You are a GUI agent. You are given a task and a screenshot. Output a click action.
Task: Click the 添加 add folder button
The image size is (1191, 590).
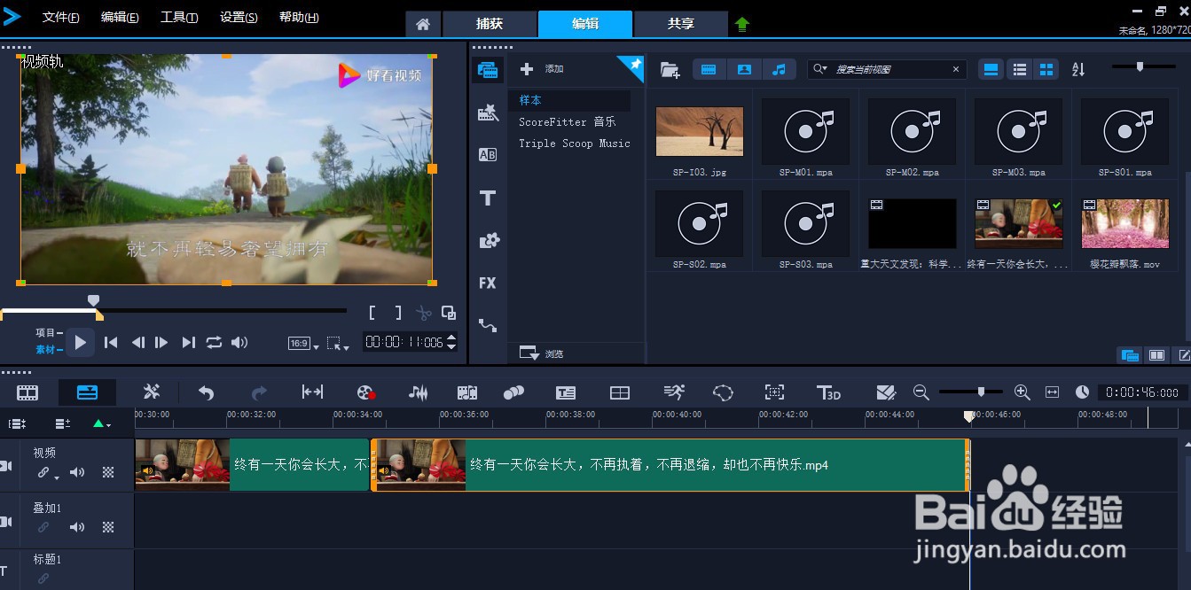[542, 68]
